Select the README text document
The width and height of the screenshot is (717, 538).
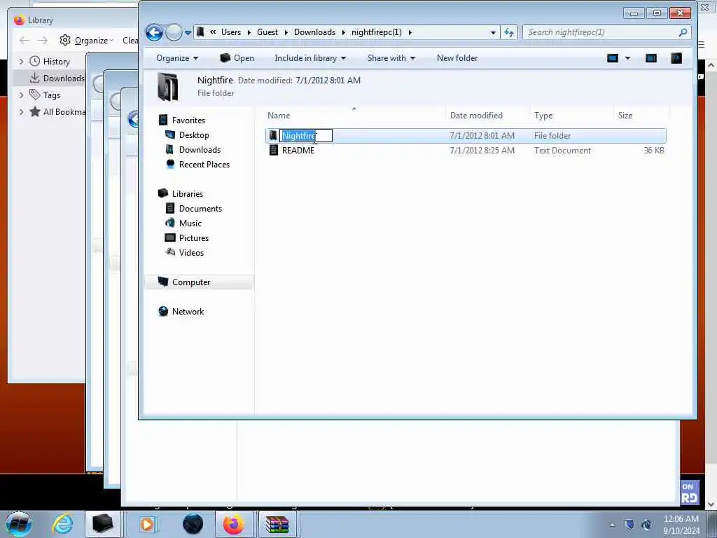point(298,151)
